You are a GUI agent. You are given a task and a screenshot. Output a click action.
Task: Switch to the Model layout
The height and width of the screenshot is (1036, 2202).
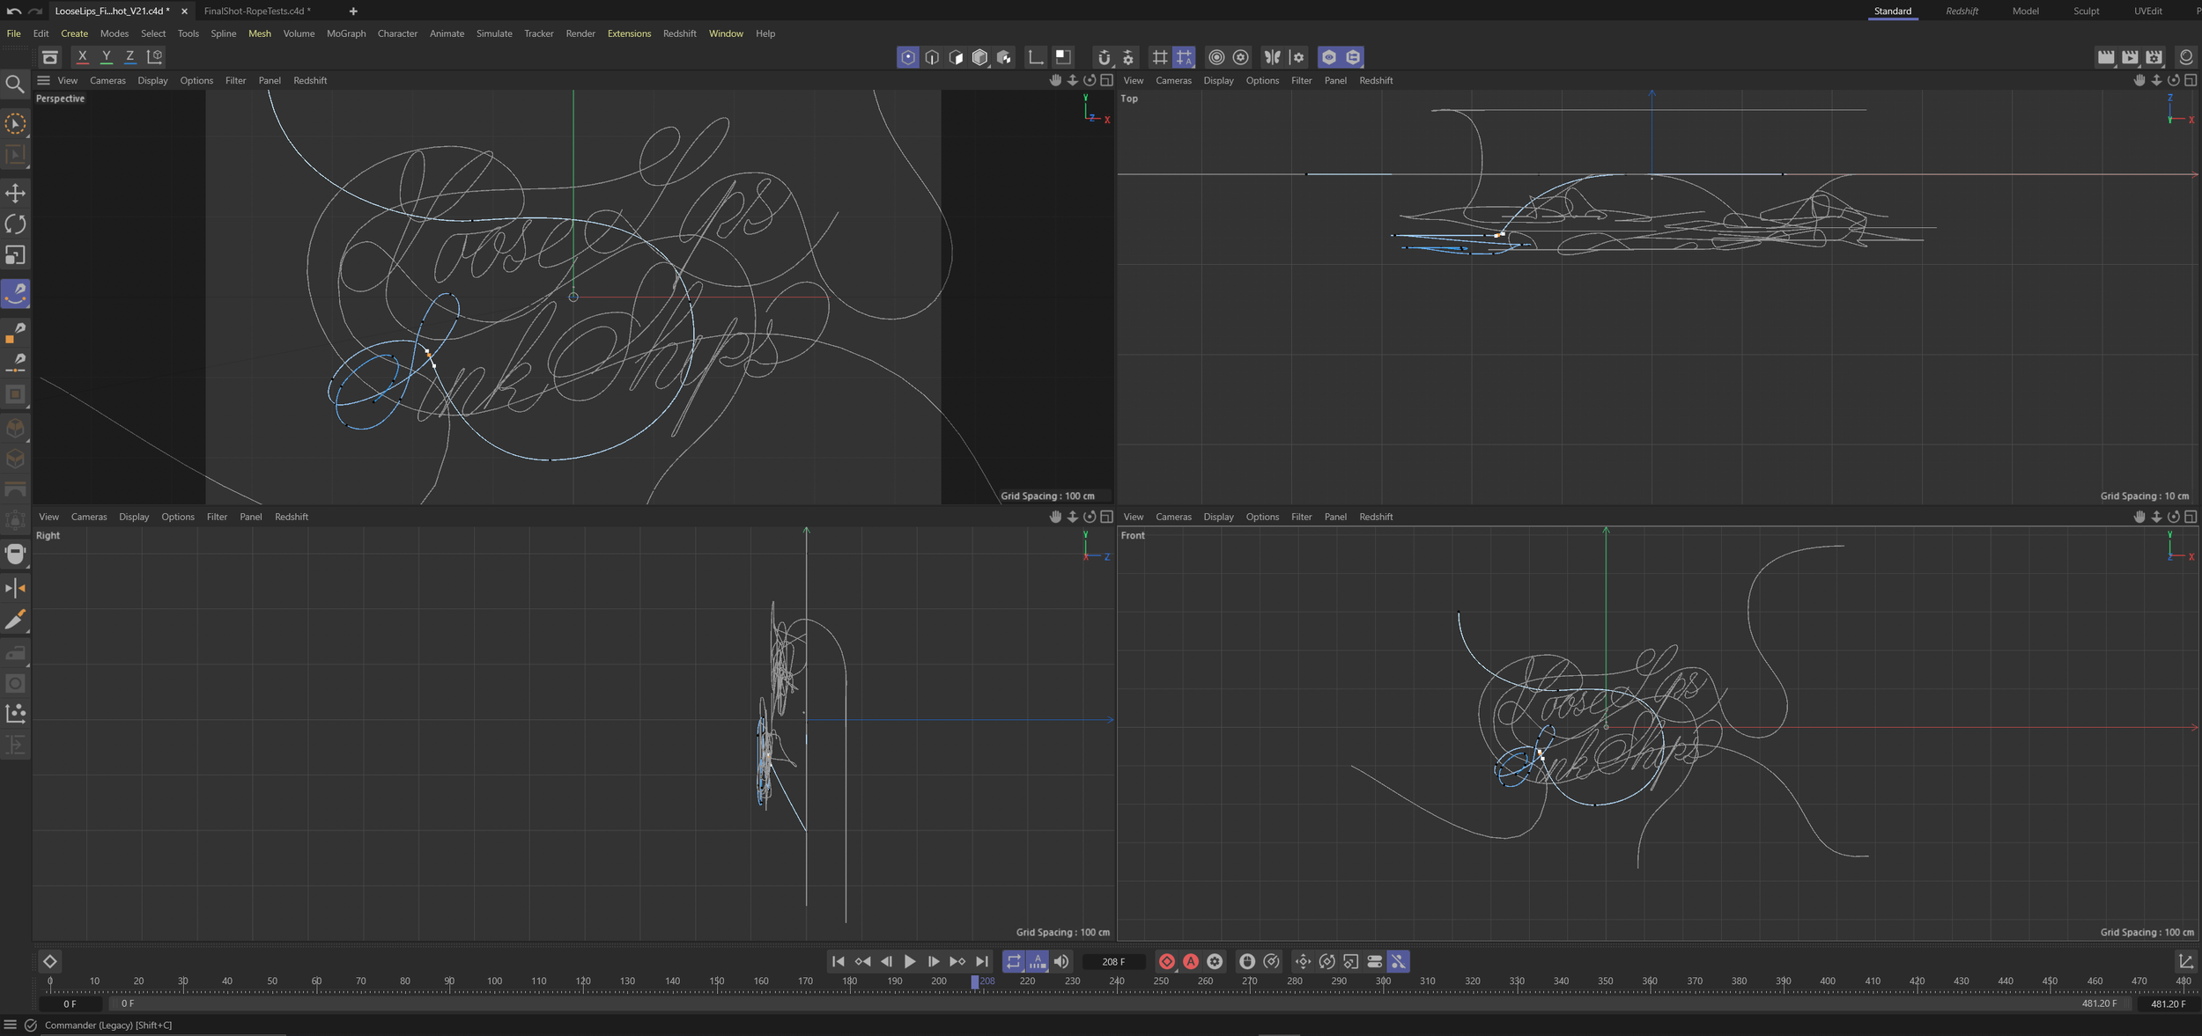[x=2026, y=11]
